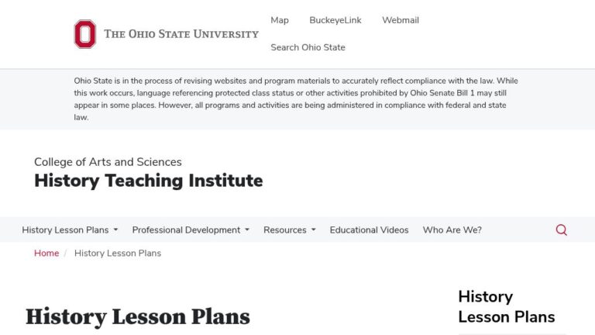Screen dimensions: 595x335
Task: Expand the History Lesson Plans dropdown menu
Action: [x=70, y=230]
